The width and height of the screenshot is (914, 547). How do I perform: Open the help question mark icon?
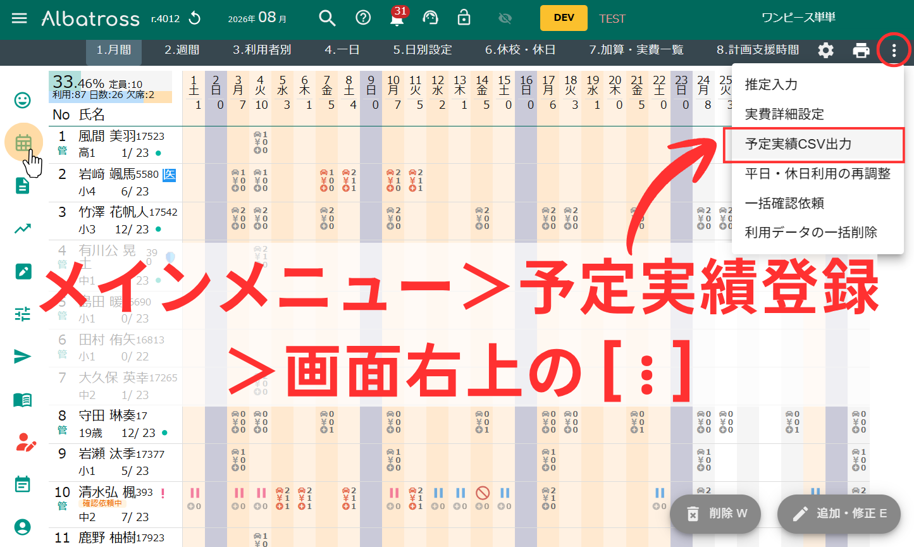click(363, 18)
